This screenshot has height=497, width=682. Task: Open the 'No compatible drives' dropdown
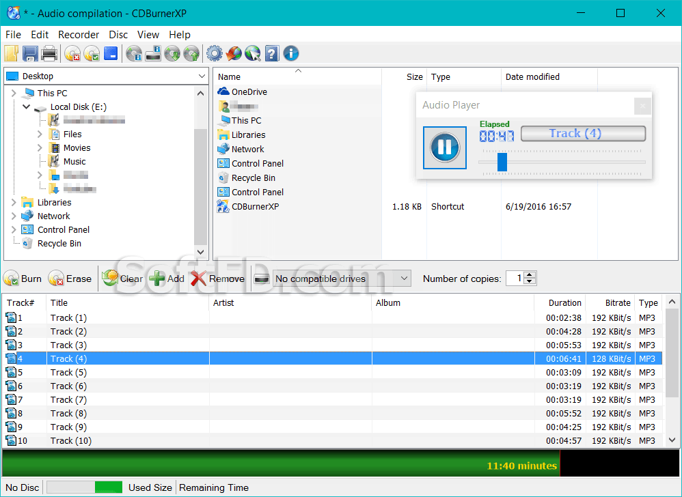(404, 278)
